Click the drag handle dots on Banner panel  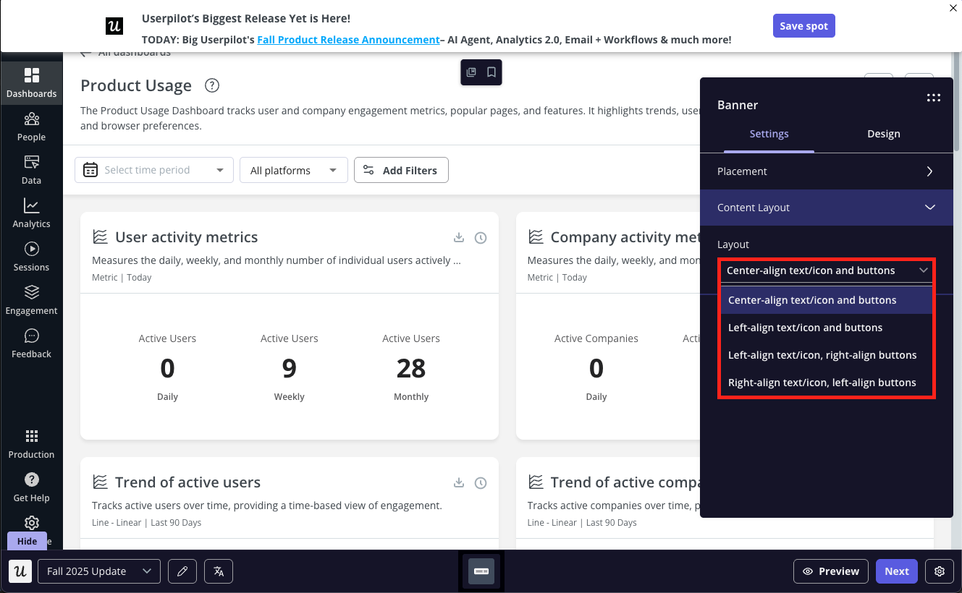pyautogui.click(x=934, y=98)
